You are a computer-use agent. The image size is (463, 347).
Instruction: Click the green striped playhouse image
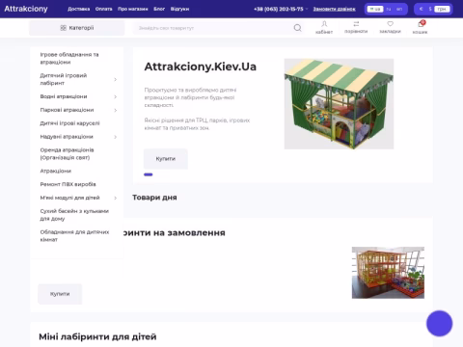(x=339, y=104)
